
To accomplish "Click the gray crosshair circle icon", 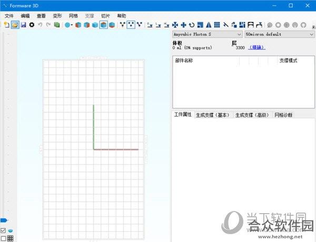I will (x=287, y=25).
